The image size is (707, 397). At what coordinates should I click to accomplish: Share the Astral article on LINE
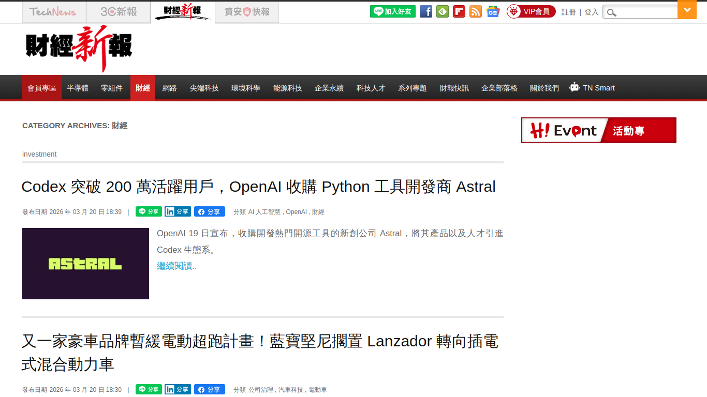tap(149, 211)
